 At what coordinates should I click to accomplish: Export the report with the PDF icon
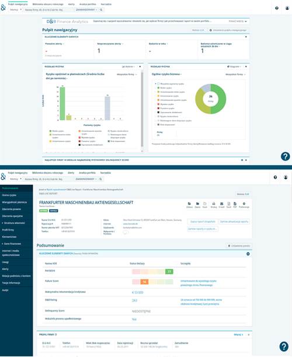235,205
